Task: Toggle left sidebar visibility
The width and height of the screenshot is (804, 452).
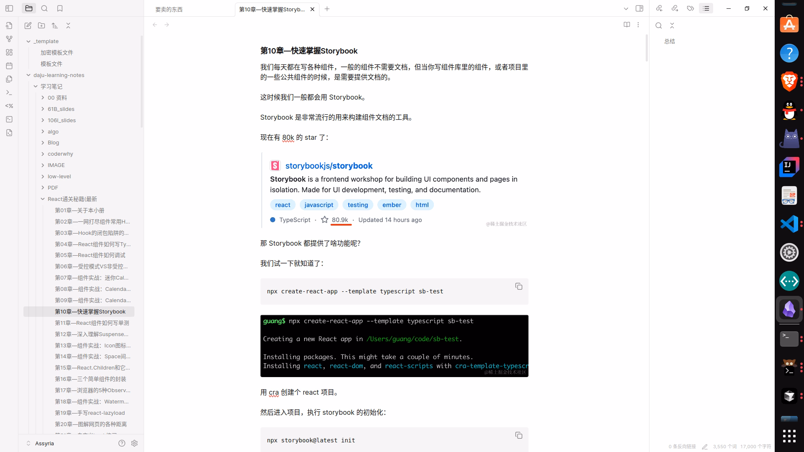Action: click(9, 8)
